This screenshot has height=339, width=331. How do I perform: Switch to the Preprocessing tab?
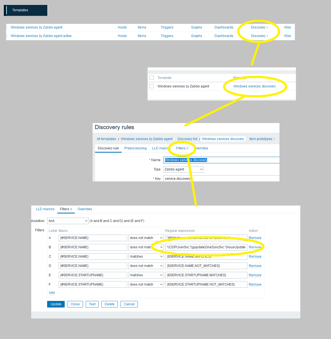pyautogui.click(x=135, y=148)
